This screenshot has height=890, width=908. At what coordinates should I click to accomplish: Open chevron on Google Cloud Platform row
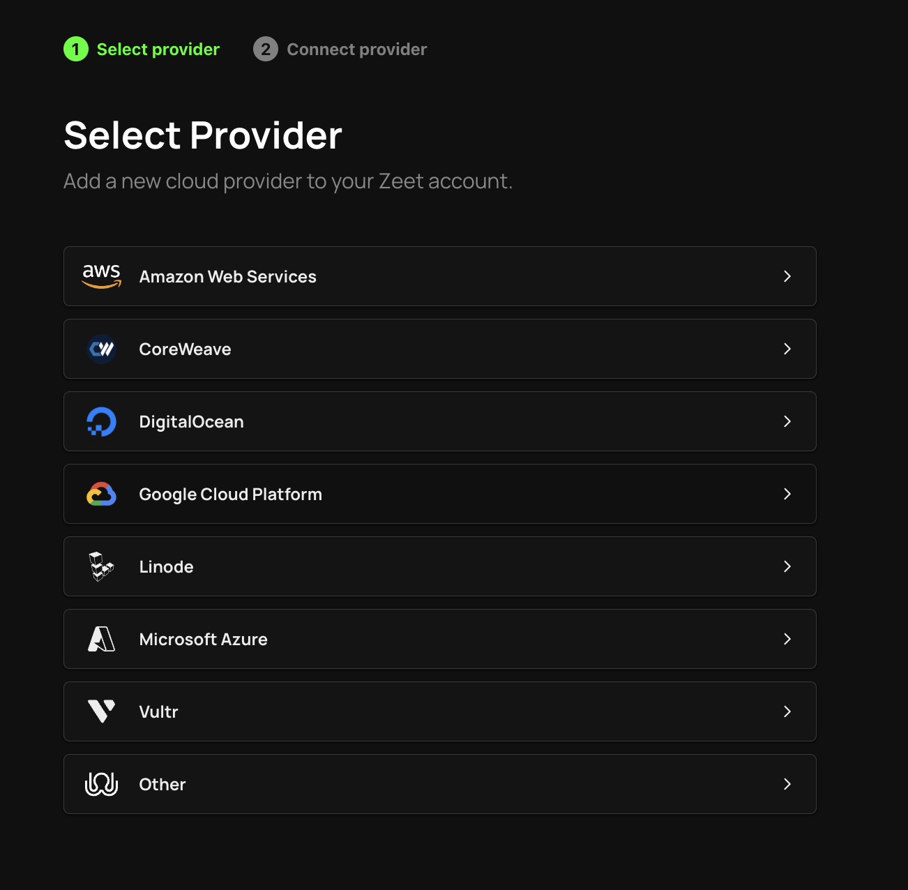[787, 494]
